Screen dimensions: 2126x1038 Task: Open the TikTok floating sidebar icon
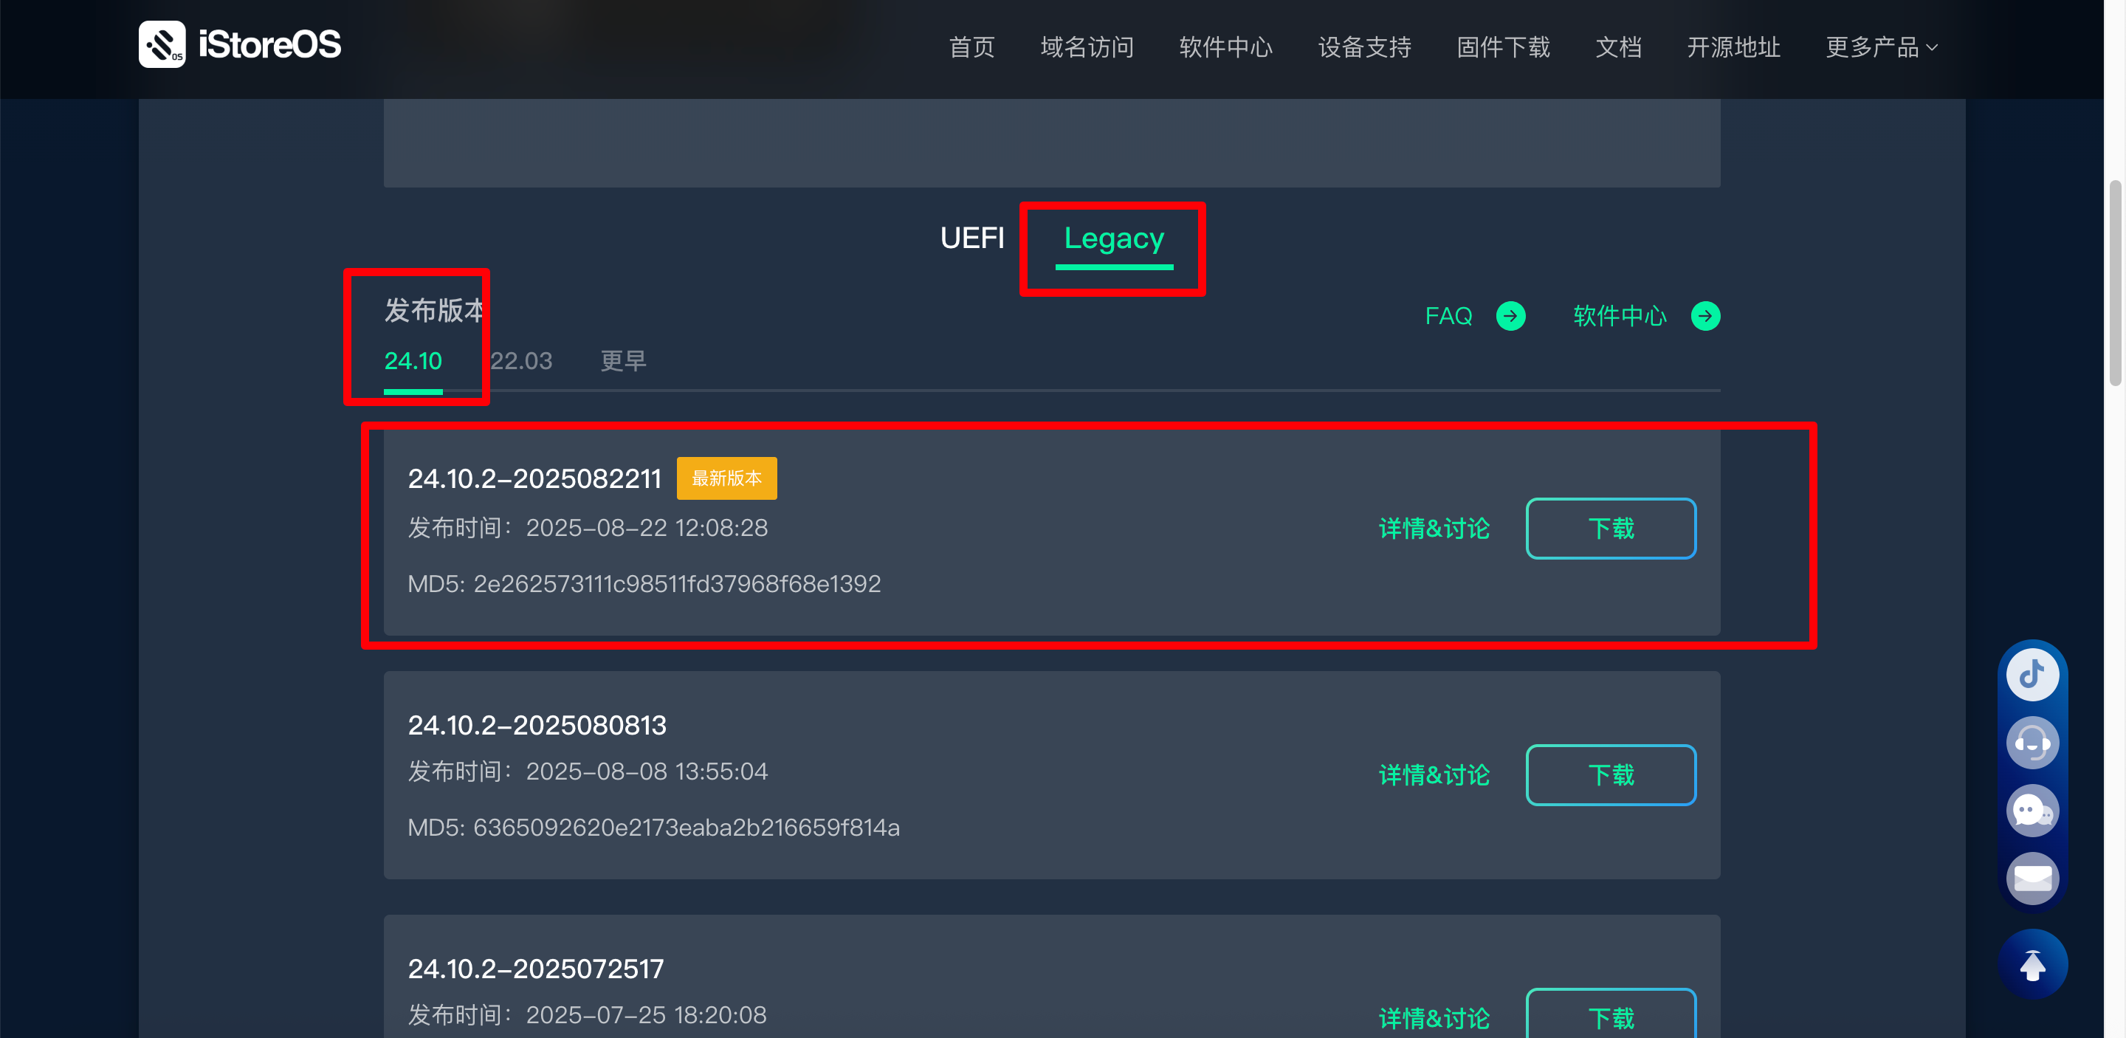2032,674
